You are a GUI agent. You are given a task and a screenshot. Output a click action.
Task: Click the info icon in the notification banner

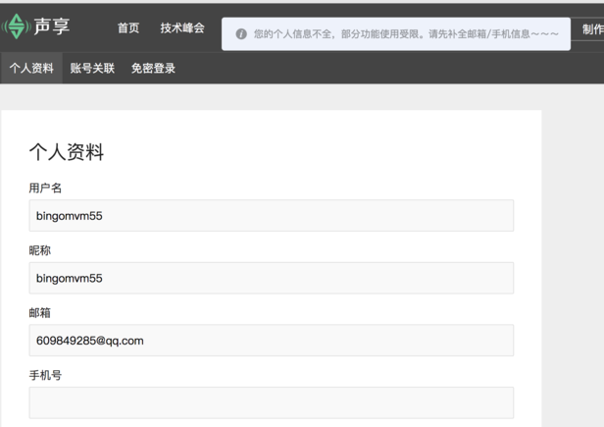click(241, 34)
